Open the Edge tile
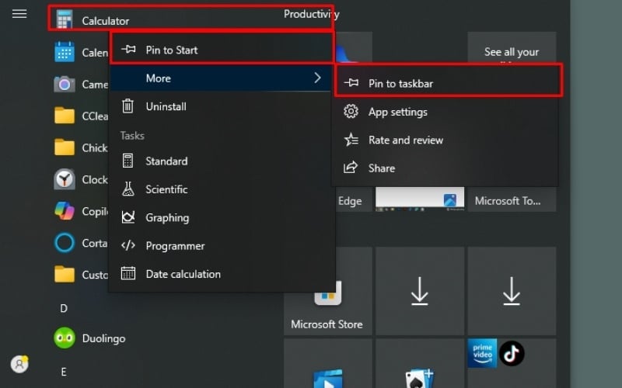Viewport: 622px width, 388px height. (x=354, y=199)
